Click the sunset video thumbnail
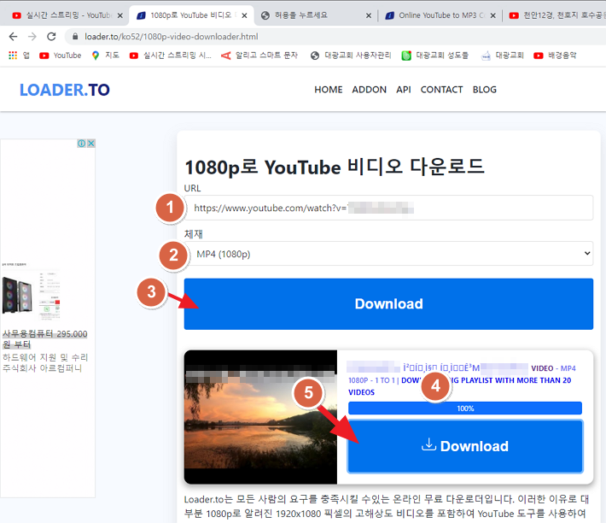The image size is (606, 523). 260,417
